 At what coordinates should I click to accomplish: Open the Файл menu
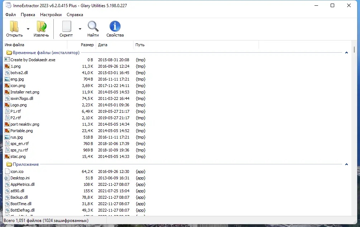(10, 15)
